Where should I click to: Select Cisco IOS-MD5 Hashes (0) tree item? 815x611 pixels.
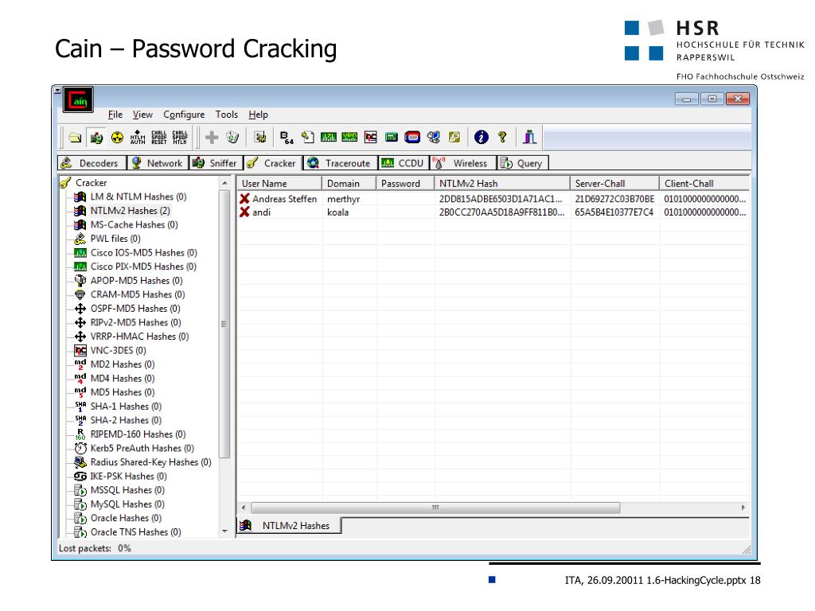point(143,253)
